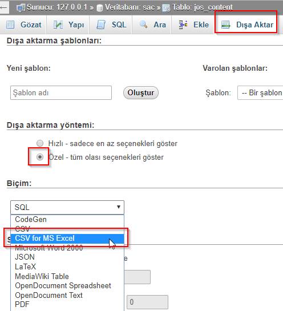Screen dimensions: 283x311
Task: Pick JSON in the format list
Action: click(25, 257)
